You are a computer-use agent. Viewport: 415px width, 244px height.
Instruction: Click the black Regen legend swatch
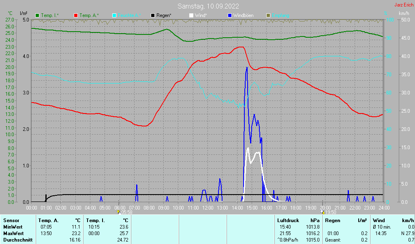pos(153,16)
